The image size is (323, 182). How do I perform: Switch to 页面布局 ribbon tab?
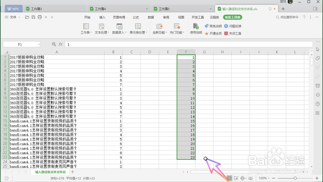coord(119,17)
